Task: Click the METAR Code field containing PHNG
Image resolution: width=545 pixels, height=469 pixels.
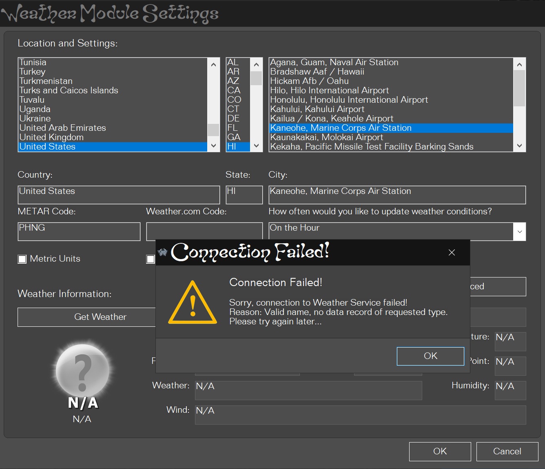Action: (x=79, y=231)
